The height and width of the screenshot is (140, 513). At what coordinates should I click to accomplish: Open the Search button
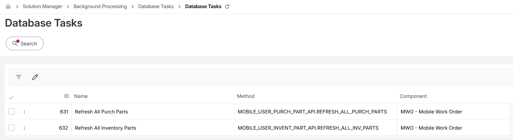point(25,43)
